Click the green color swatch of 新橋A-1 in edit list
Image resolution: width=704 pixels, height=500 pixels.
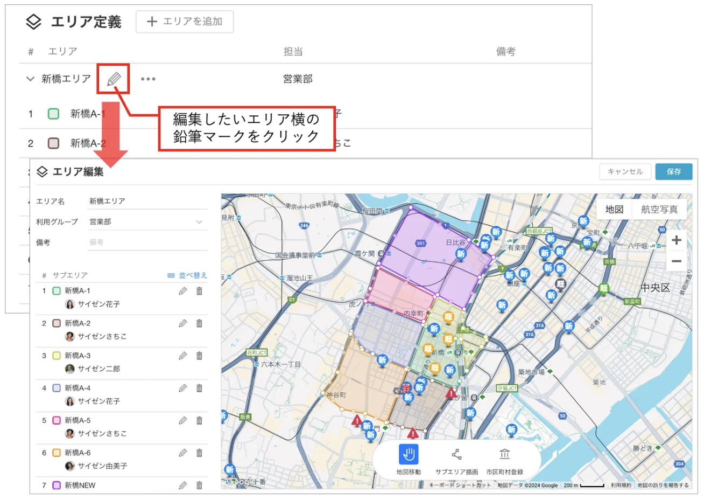57,291
